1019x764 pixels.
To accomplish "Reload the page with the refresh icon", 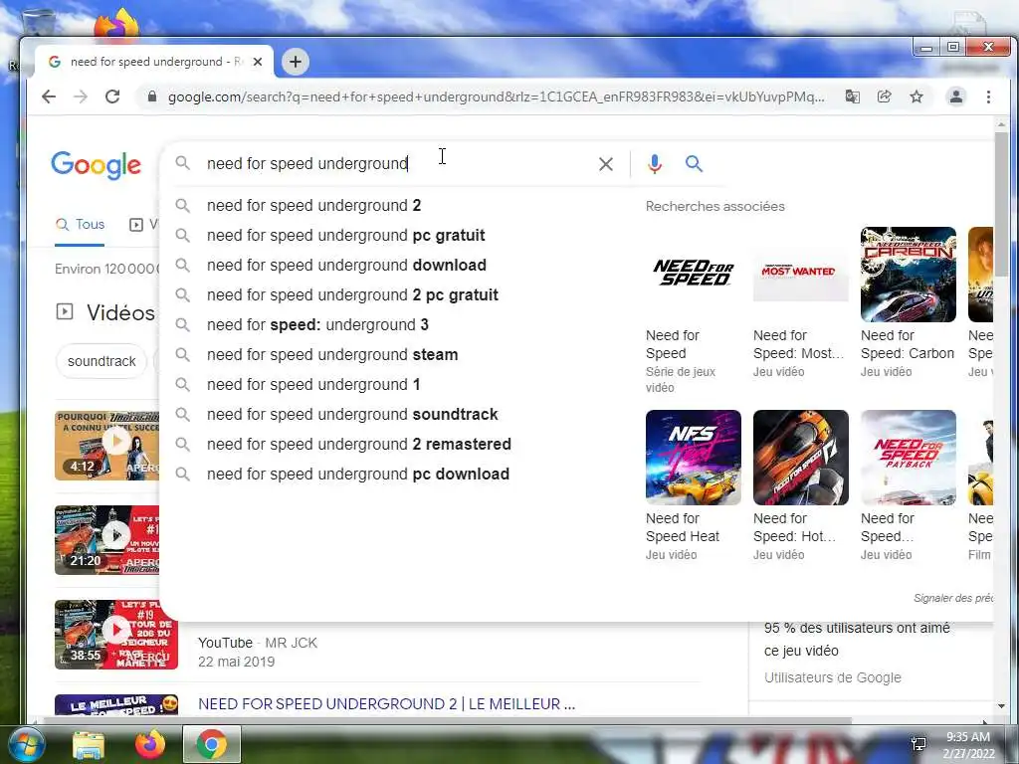I will tap(112, 96).
